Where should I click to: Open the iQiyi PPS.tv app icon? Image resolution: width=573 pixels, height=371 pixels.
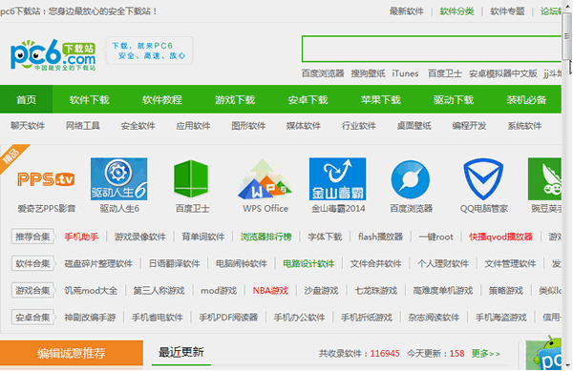[x=46, y=179]
